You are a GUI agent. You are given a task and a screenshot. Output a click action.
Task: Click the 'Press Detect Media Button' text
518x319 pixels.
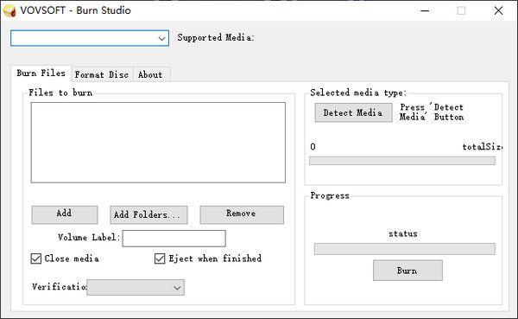pyautogui.click(x=432, y=112)
